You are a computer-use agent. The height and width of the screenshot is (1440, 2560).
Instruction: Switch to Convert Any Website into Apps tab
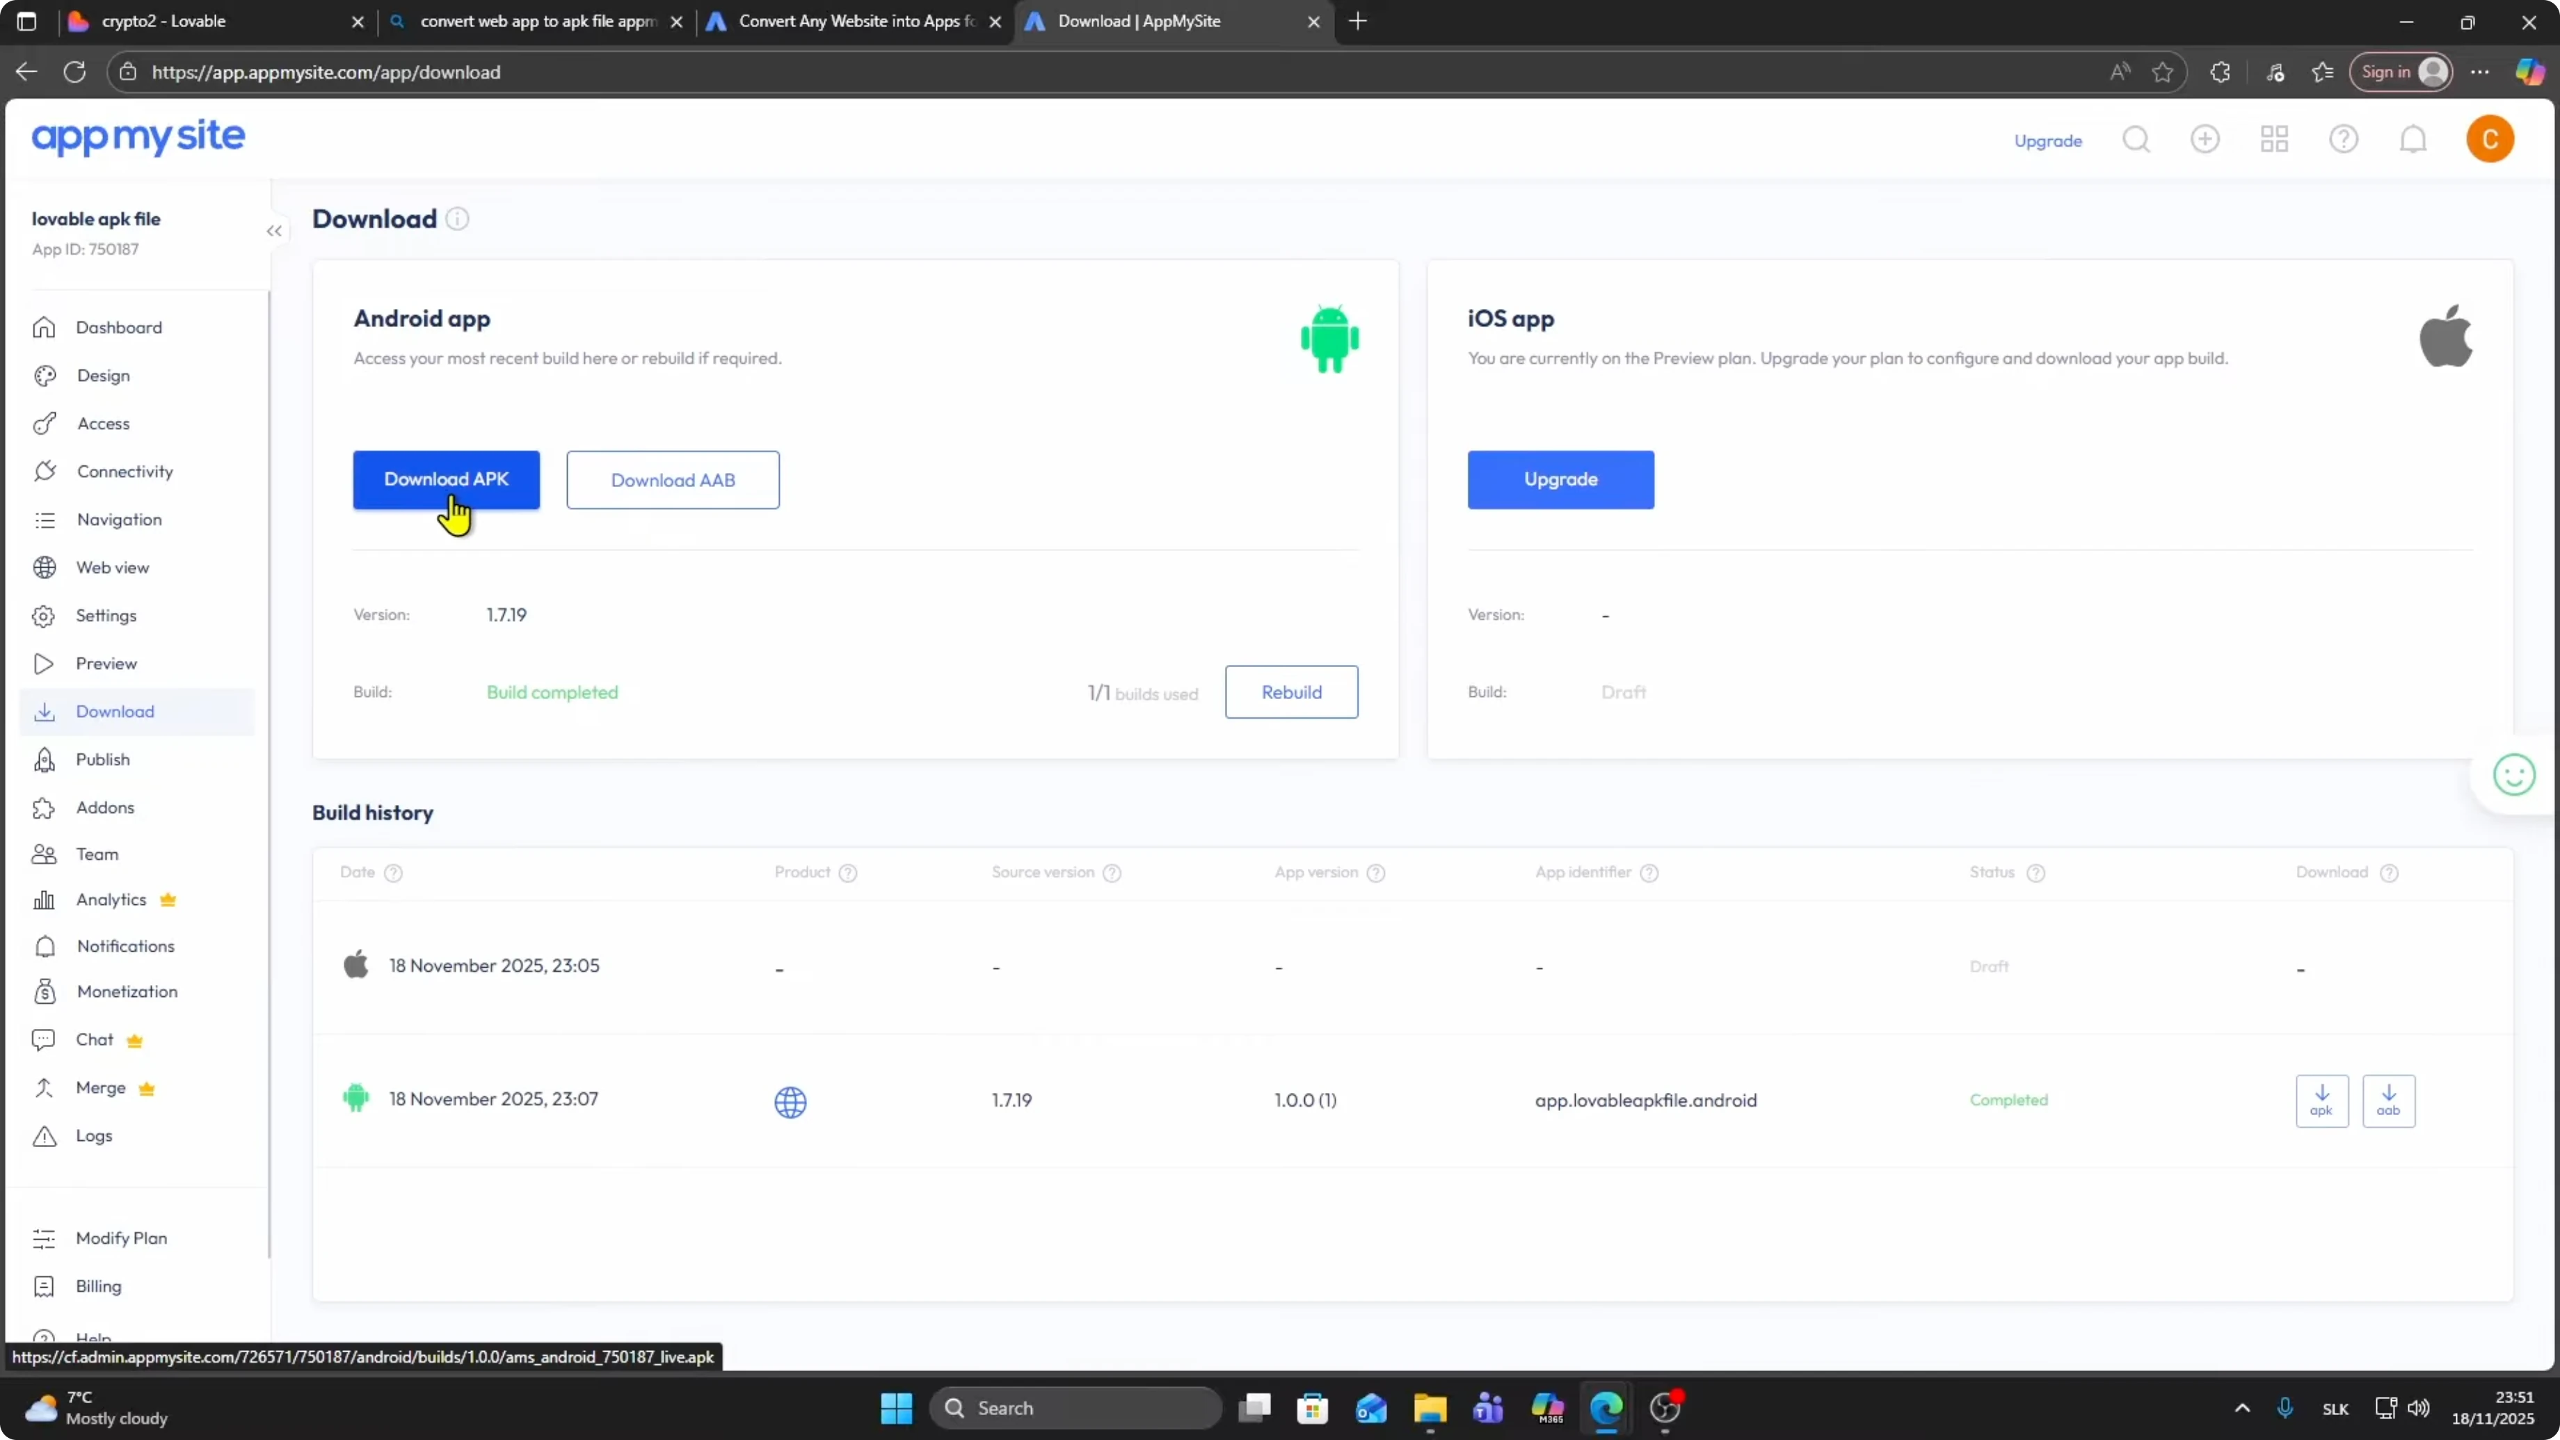[x=855, y=21]
